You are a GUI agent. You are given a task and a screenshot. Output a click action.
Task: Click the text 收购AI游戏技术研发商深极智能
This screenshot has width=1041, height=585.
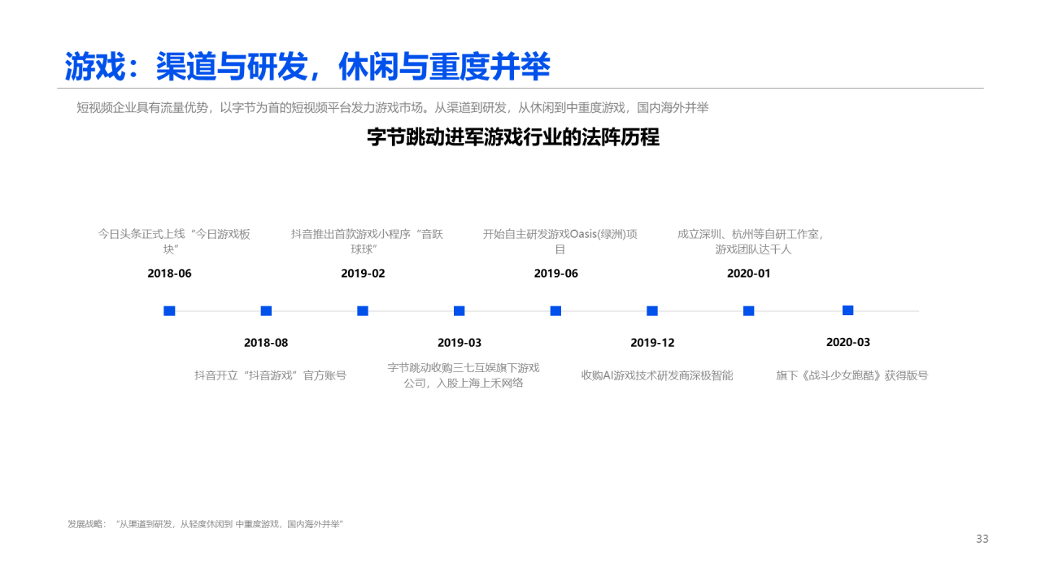[657, 375]
